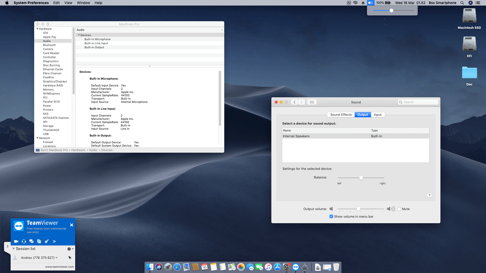This screenshot has height=273, width=486.
Task: Toggle the volume icon in menu bar
Action: tap(370, 3)
